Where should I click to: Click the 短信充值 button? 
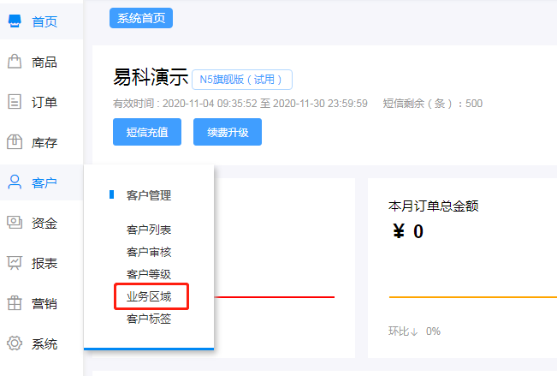147,132
